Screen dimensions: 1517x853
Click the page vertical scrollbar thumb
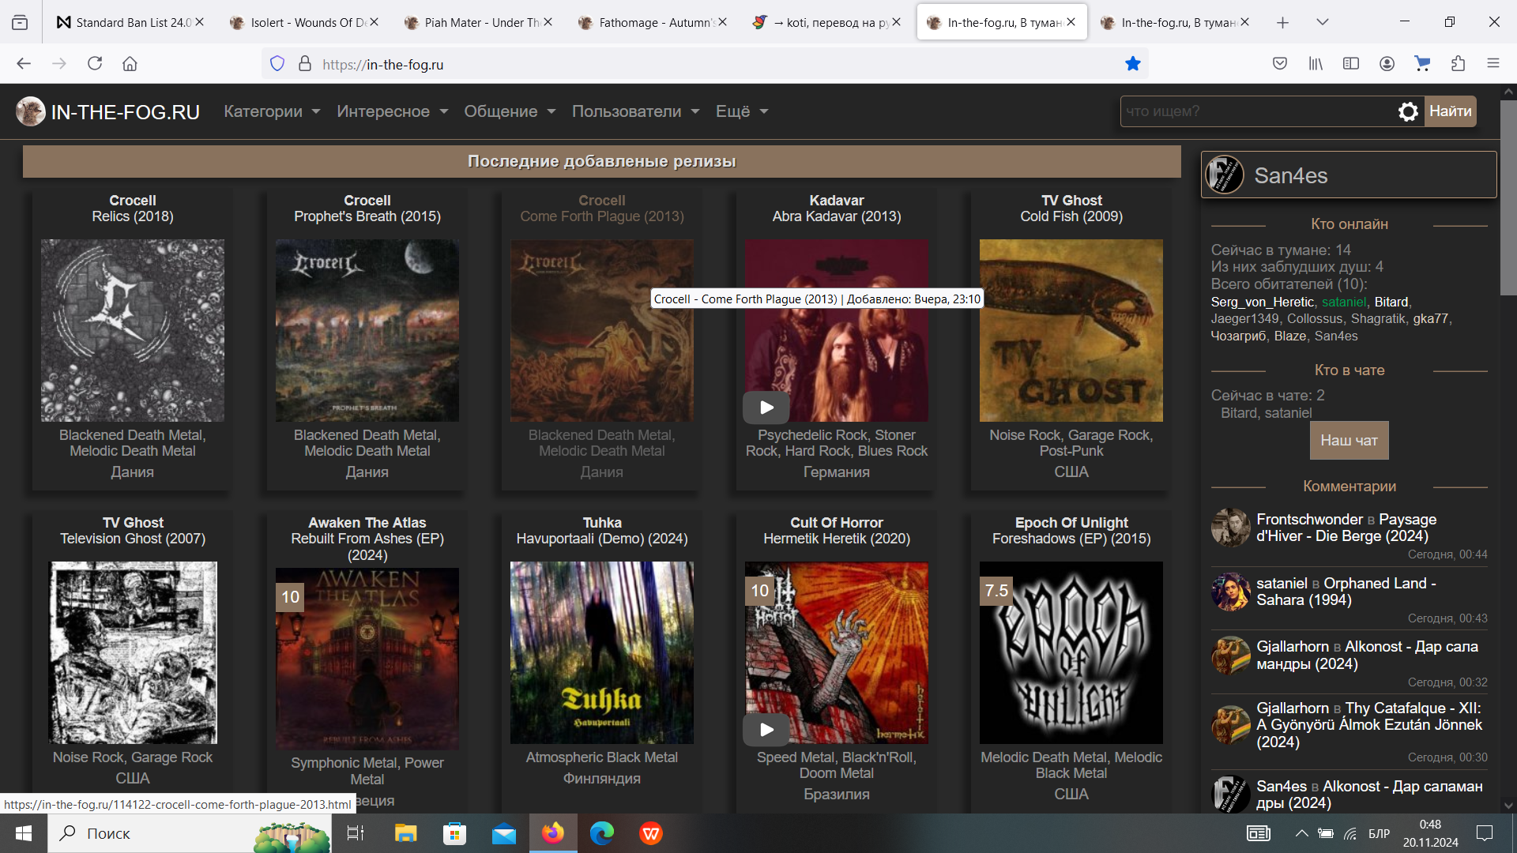(1508, 197)
